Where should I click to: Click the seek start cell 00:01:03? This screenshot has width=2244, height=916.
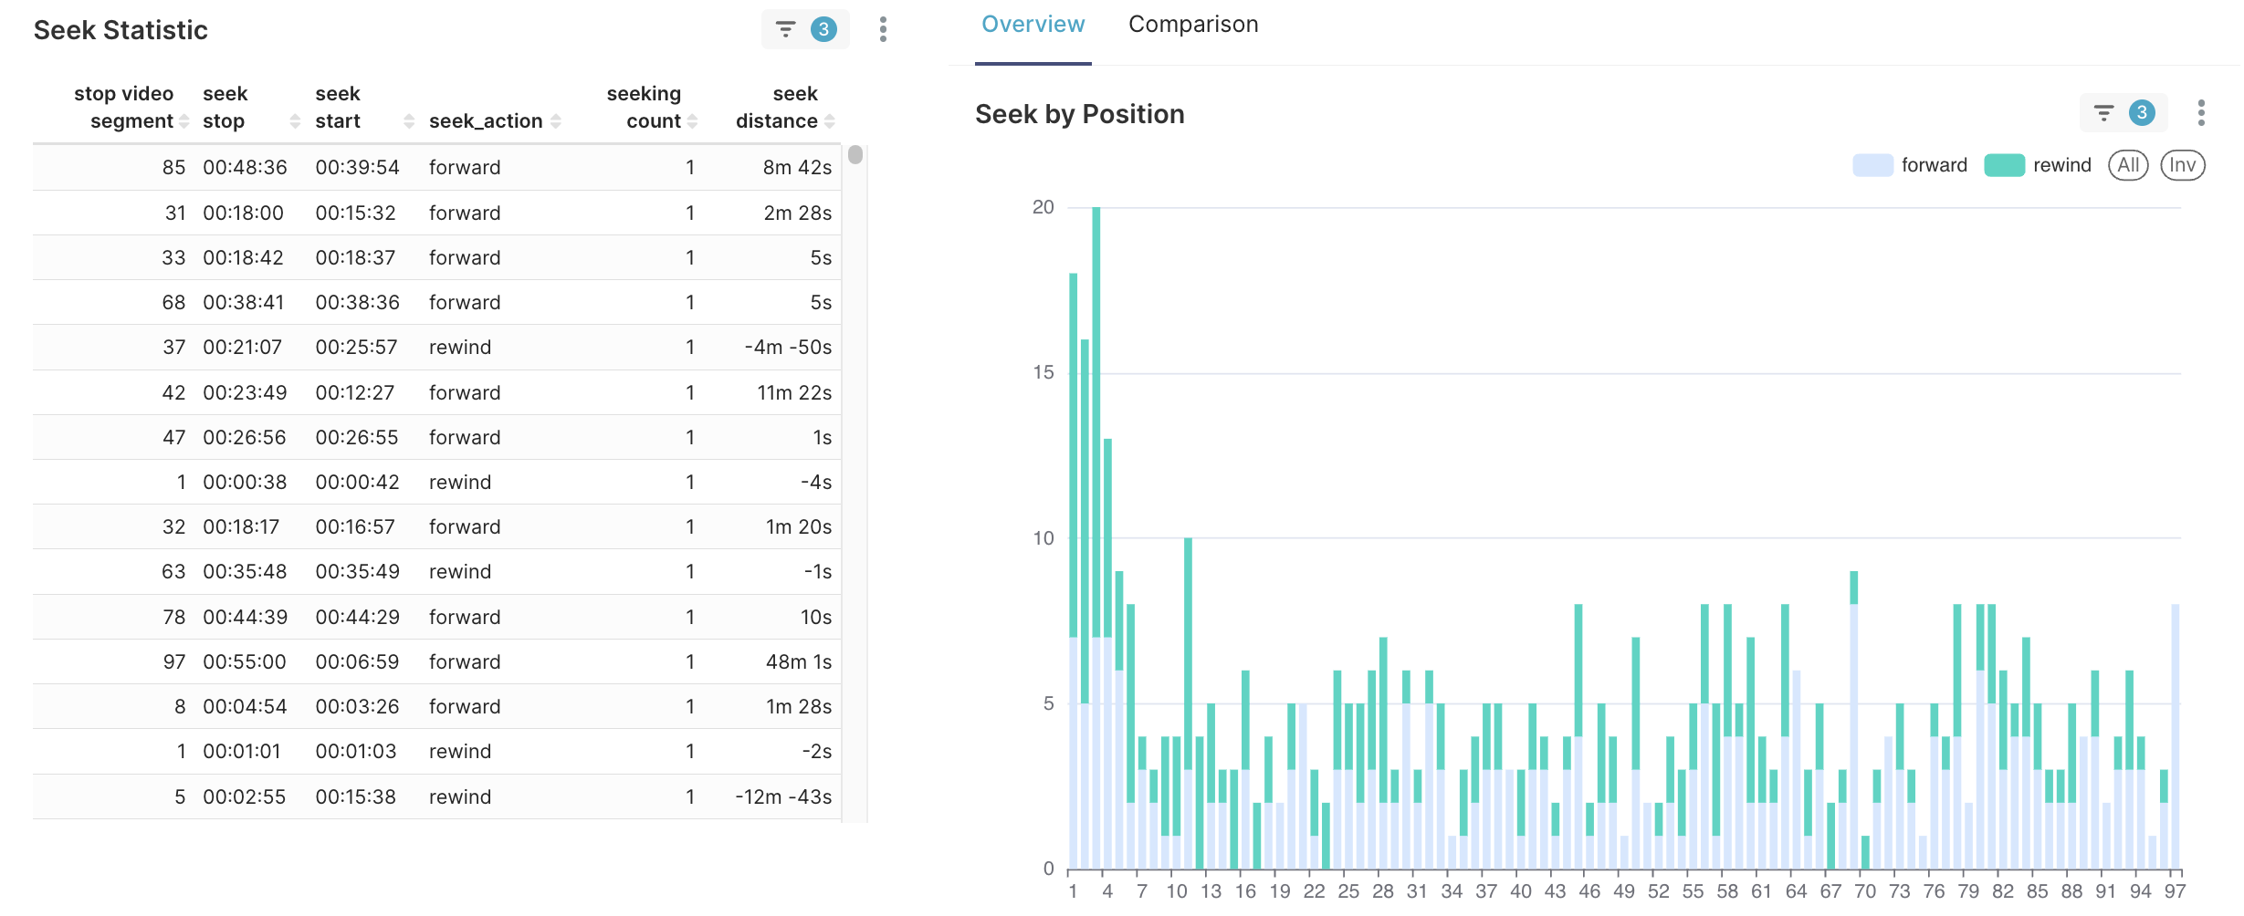coord(356,752)
